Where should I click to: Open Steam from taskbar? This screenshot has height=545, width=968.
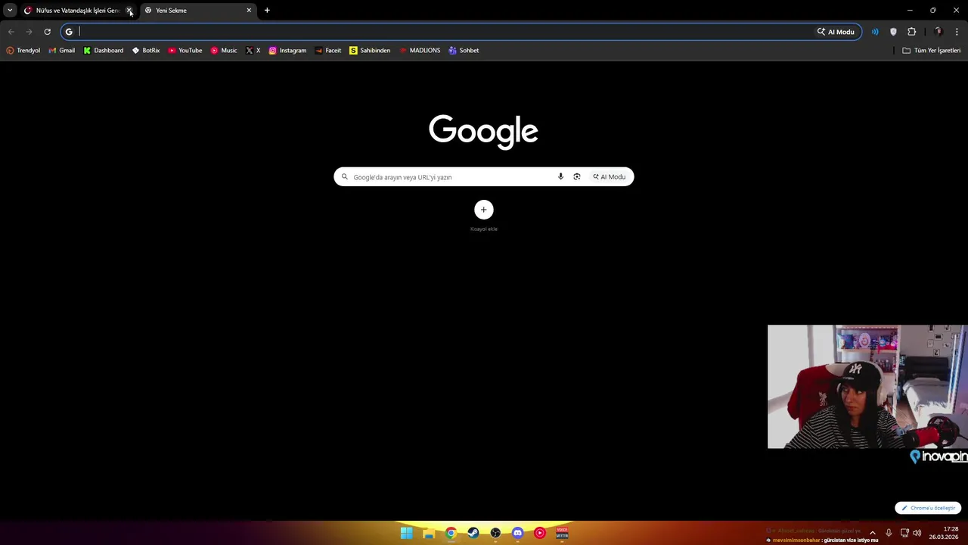[473, 533]
